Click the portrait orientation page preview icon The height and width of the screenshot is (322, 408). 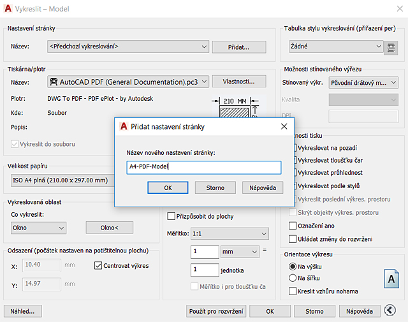coord(391,279)
